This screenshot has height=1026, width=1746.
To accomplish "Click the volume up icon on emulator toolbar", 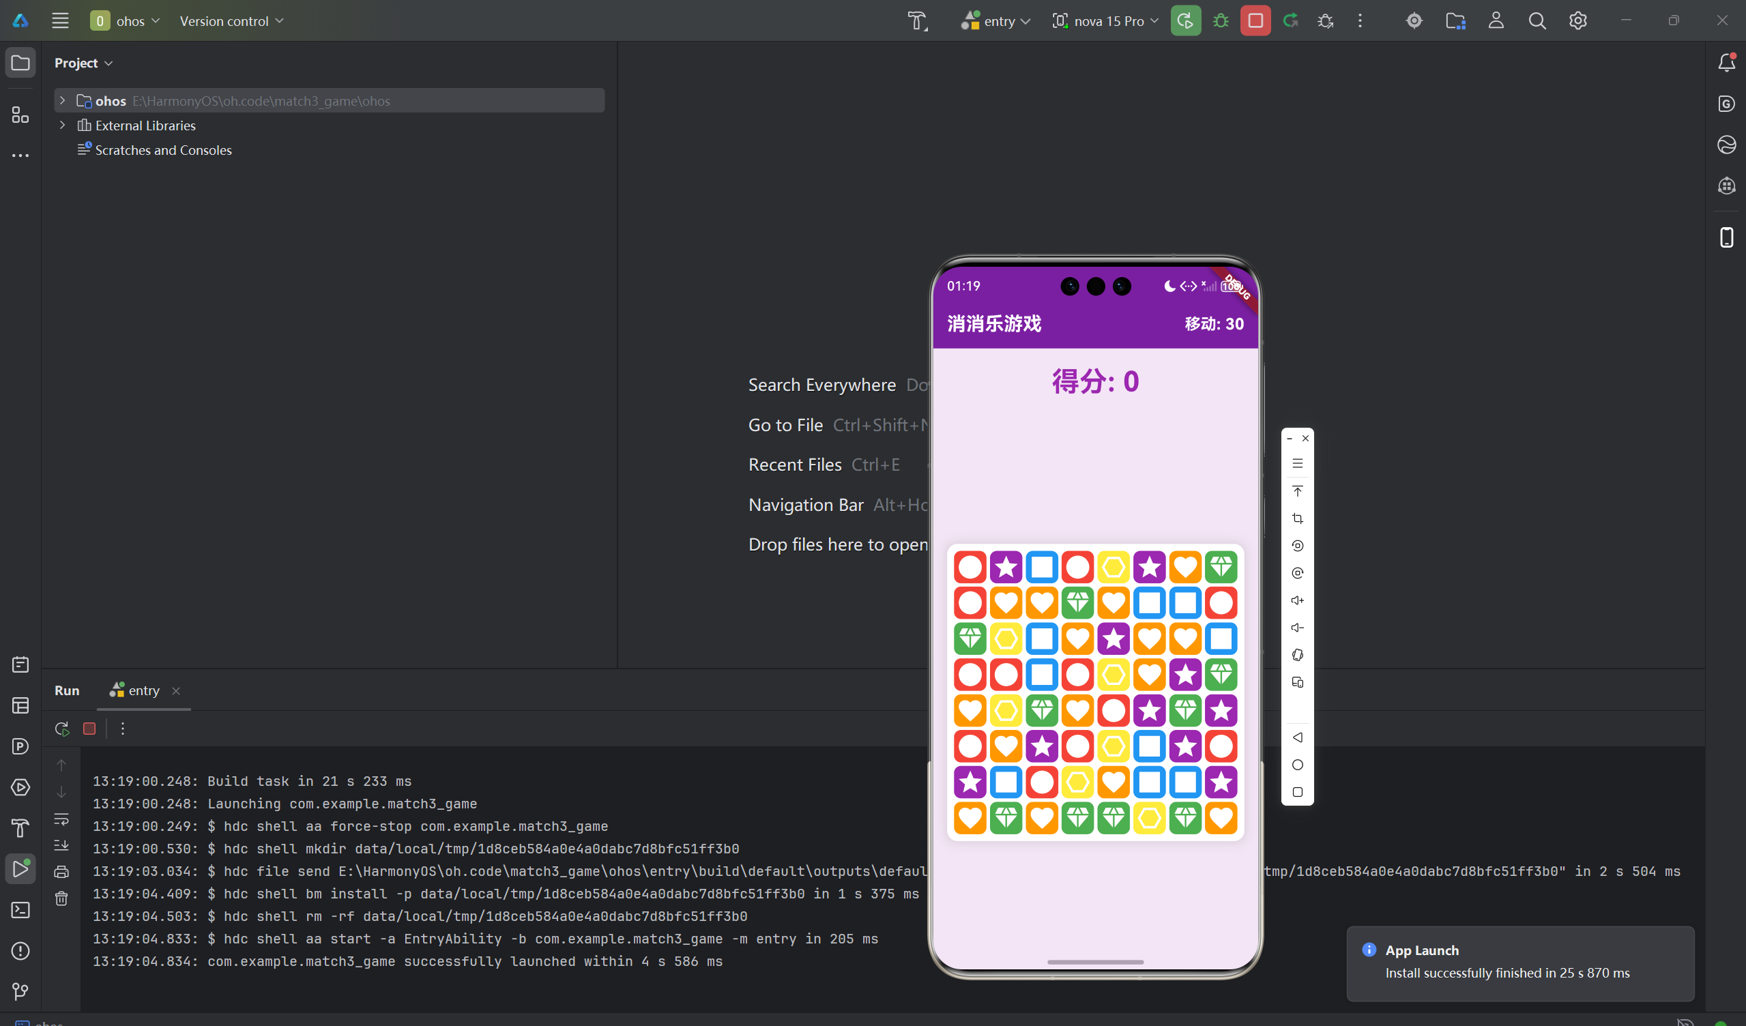I will click(x=1297, y=600).
